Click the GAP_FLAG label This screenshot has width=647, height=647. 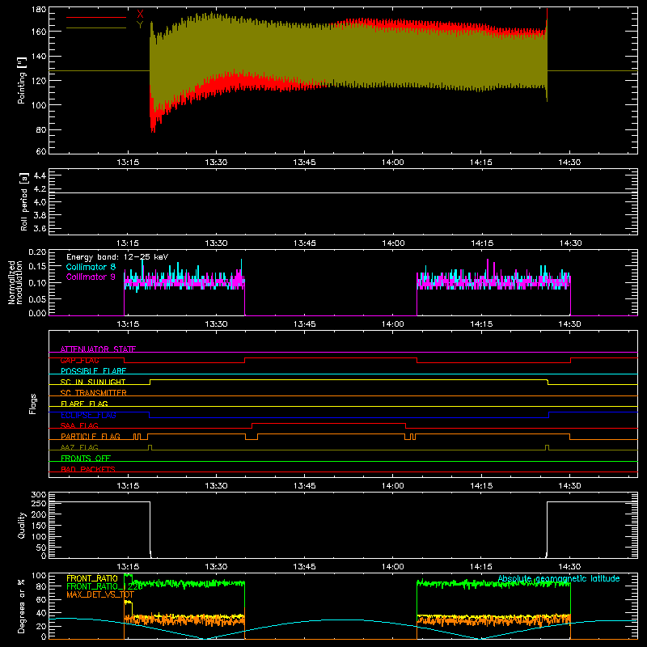pyautogui.click(x=79, y=360)
